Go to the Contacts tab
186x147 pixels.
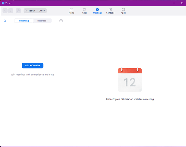pyautogui.click(x=110, y=11)
